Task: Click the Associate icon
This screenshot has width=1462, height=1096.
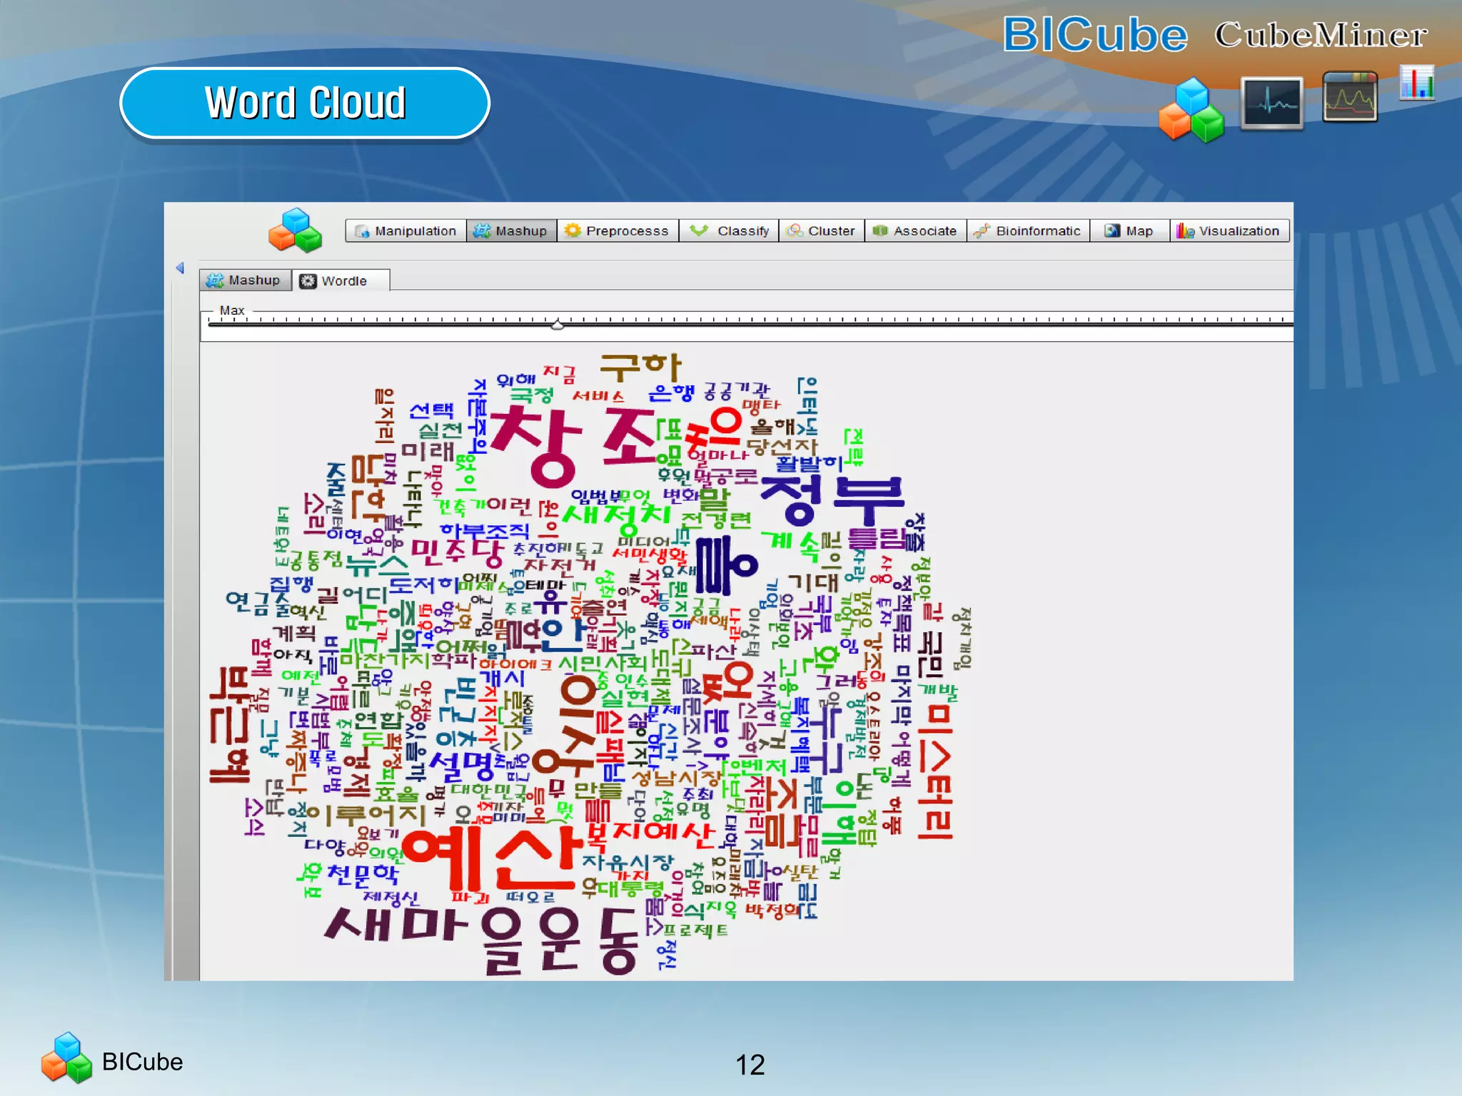Action: pos(879,230)
